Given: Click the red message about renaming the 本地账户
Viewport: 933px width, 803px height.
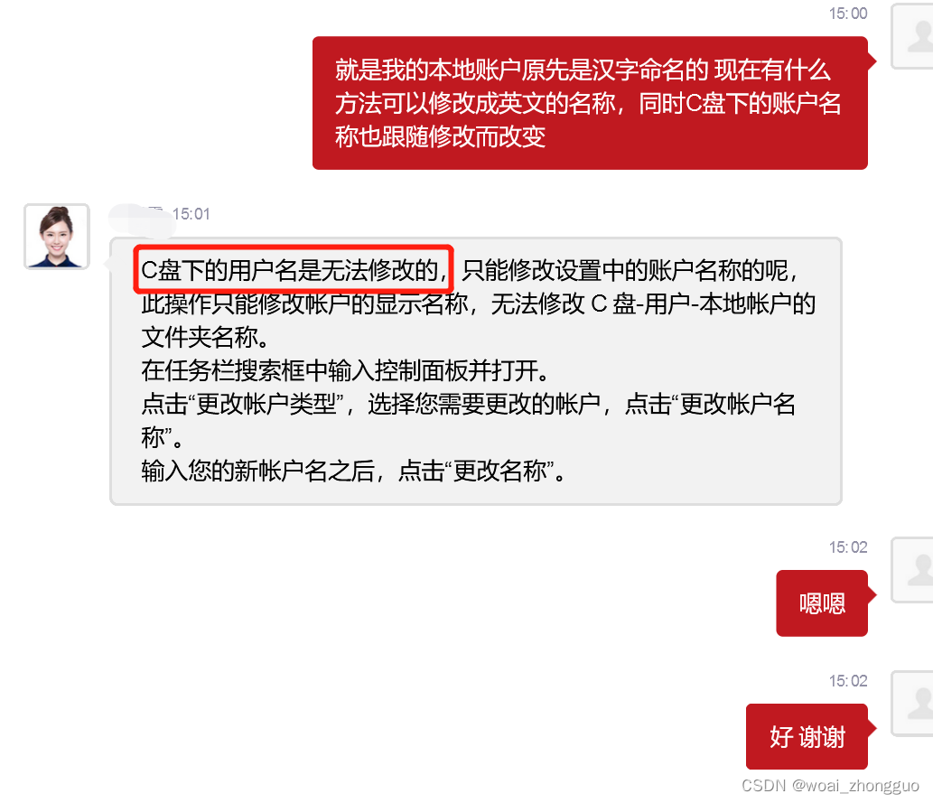Looking at the screenshot, I should point(590,103).
